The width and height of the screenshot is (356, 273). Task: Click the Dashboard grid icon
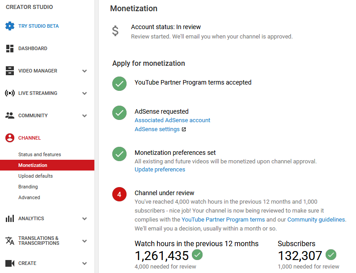click(10, 48)
